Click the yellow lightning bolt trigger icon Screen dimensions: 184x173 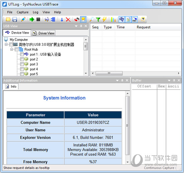105,19
